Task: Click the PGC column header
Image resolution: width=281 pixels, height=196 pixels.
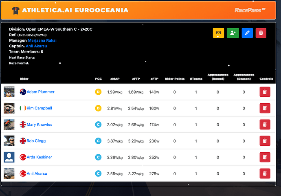Action: click(99, 79)
